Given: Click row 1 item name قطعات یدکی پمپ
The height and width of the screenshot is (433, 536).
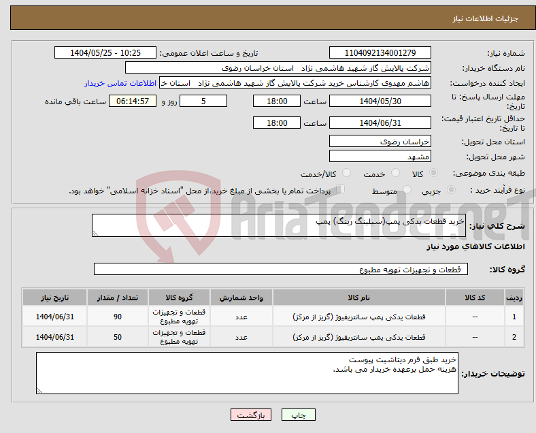Looking at the screenshot, I should 359,317.
